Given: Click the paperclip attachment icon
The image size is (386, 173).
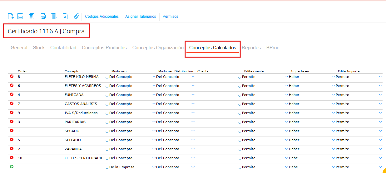Looking at the screenshot, I should pos(77,17).
